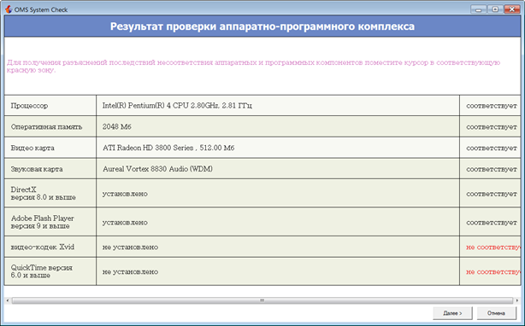Click соответствует status in Оперативная память row
Image resolution: width=525 pixels, height=326 pixels.
point(492,127)
